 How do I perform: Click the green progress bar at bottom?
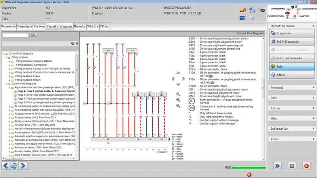[x=249, y=167]
